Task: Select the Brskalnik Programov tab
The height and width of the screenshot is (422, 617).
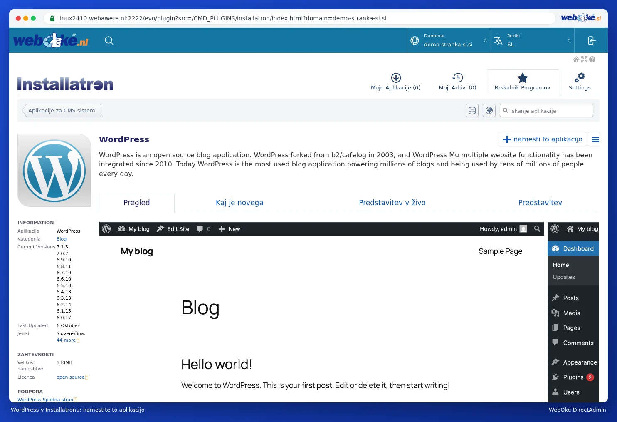Action: [x=523, y=82]
